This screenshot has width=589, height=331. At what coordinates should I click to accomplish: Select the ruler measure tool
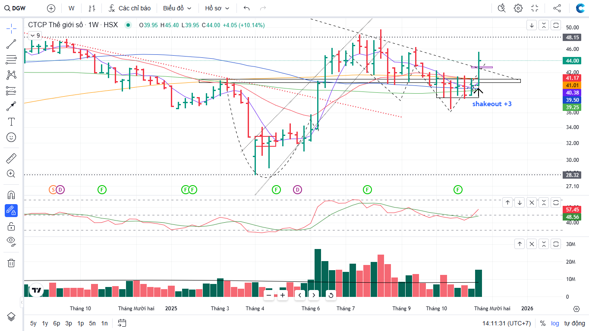click(11, 158)
